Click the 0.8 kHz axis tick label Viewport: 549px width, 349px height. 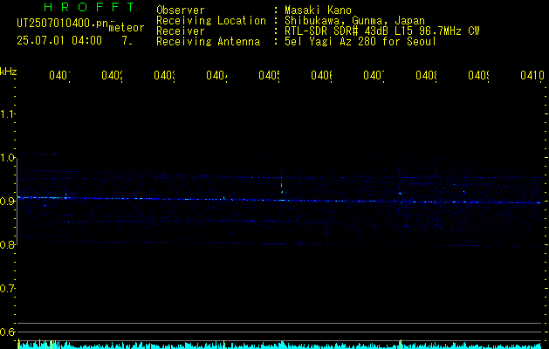pos(7,244)
